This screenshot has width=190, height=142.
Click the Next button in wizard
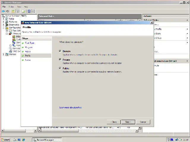128,122
